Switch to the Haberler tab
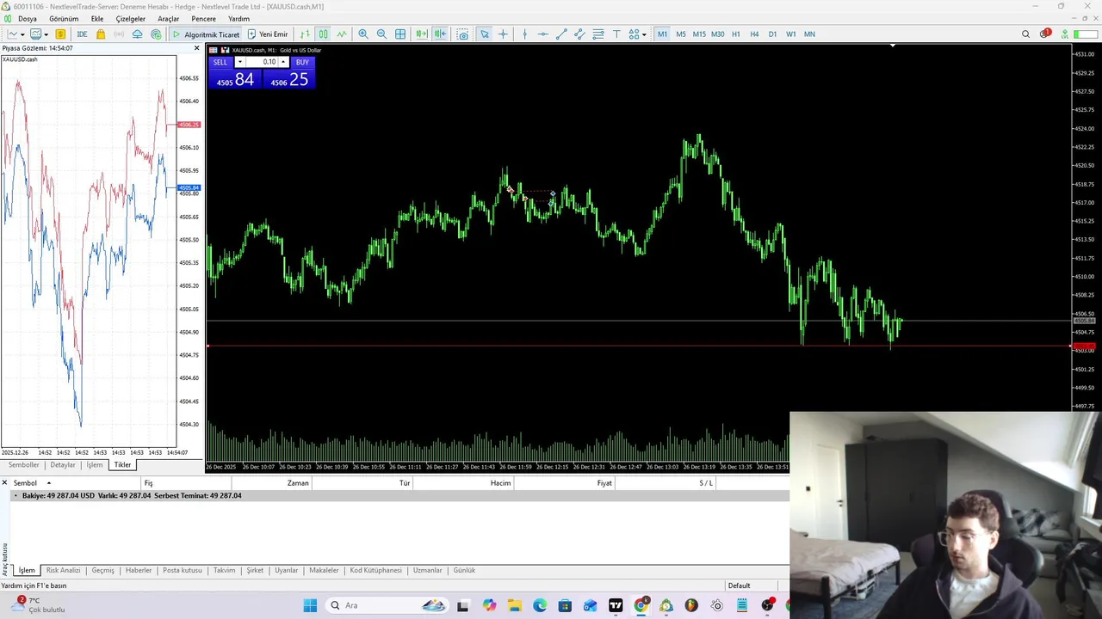The height and width of the screenshot is (619, 1102). coord(139,570)
